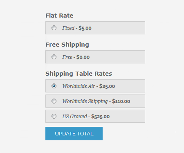Click the $5.00 price text
The image size is (184, 153).
pyautogui.click(x=85, y=28)
